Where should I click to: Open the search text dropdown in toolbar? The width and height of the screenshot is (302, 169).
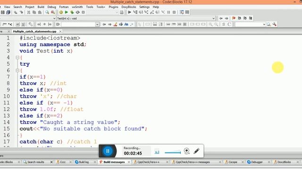point(97,24)
